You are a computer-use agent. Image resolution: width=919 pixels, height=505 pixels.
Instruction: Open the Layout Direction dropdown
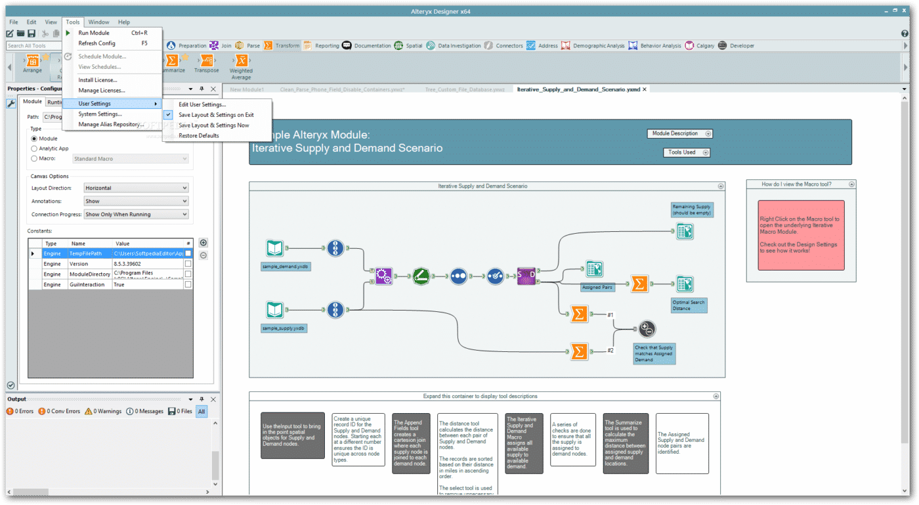(x=136, y=188)
